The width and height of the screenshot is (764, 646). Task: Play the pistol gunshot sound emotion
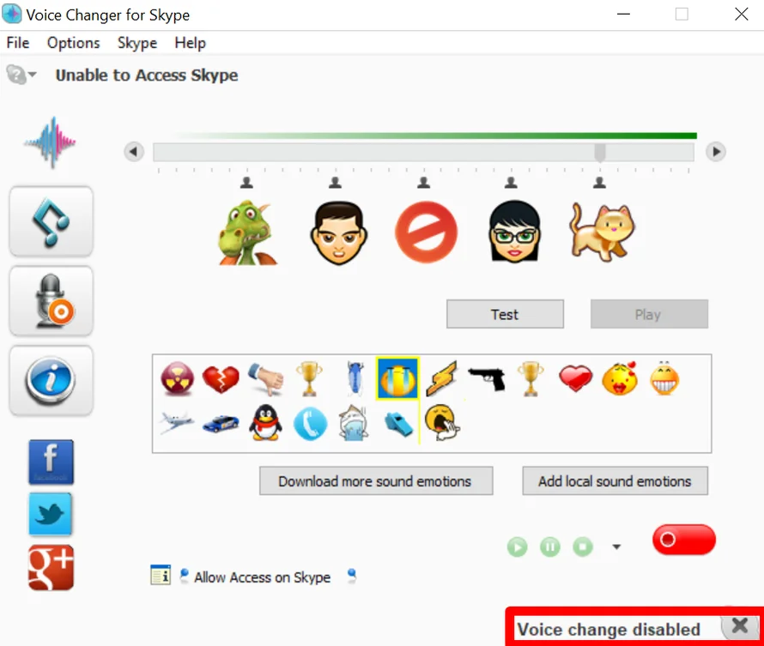click(487, 379)
